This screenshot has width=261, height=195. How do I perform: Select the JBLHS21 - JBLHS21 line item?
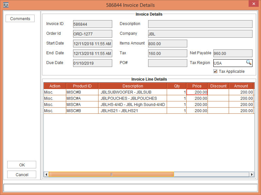click(133, 111)
